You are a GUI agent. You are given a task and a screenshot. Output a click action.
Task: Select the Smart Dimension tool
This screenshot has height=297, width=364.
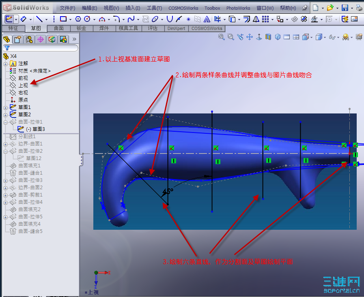pos(23,19)
